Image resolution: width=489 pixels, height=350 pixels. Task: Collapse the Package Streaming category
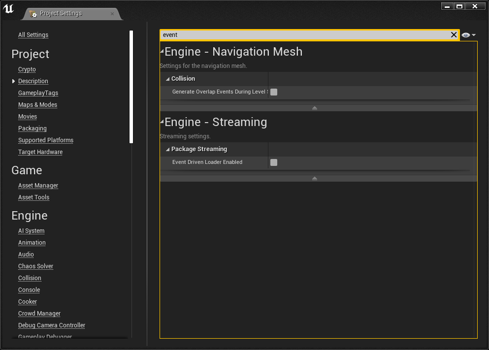click(x=168, y=149)
